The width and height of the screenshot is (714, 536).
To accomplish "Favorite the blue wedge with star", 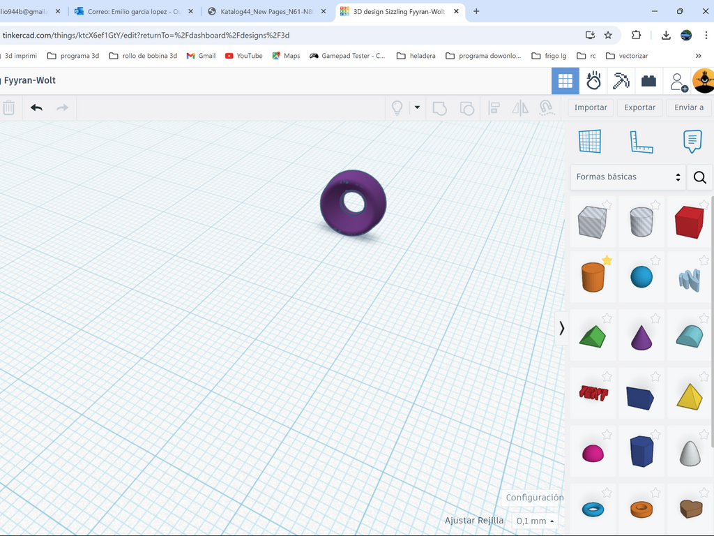I will [x=655, y=376].
